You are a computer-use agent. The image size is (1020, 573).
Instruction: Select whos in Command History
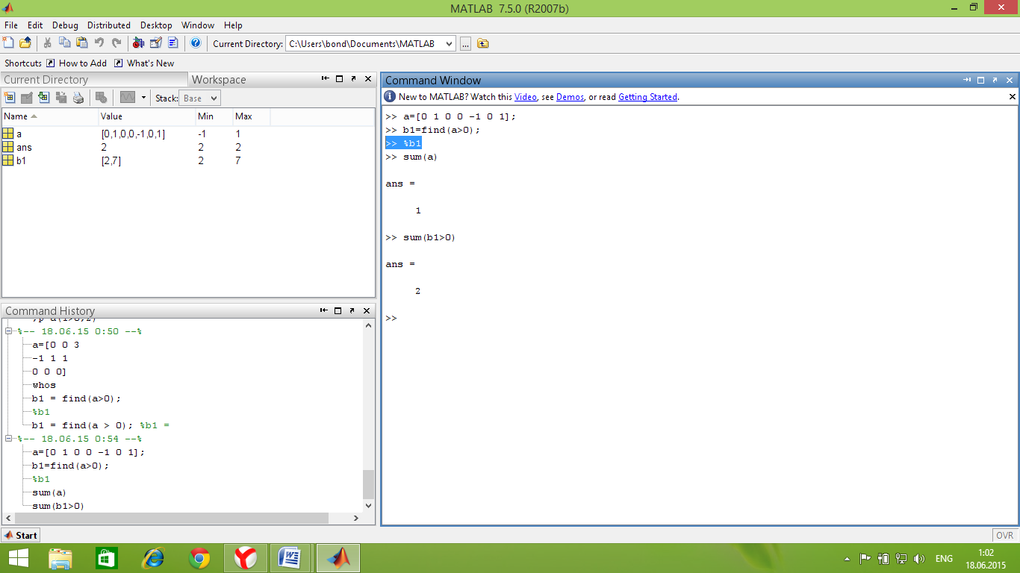coord(44,385)
